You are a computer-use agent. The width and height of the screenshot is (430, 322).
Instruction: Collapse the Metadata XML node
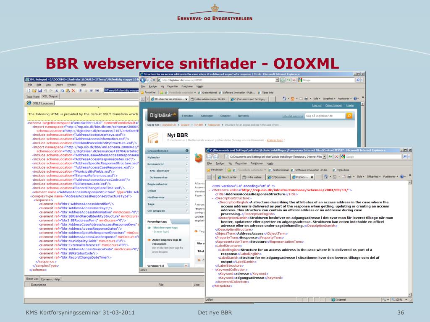210,190
